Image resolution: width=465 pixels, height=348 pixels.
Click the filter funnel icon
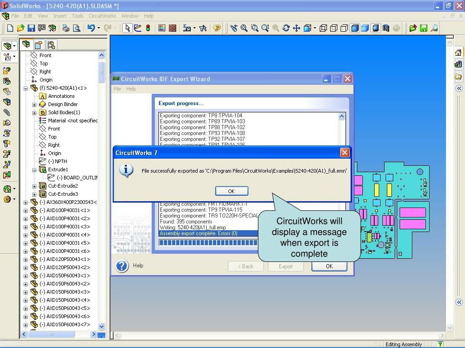pos(203,28)
